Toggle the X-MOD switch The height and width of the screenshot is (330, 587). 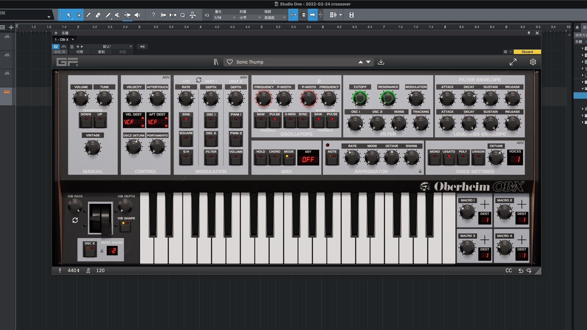(x=290, y=122)
